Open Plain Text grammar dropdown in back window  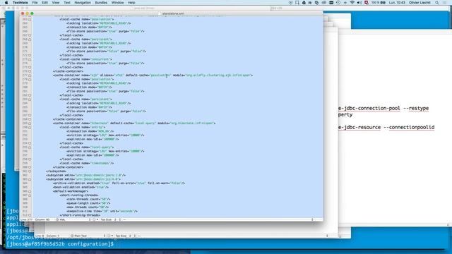point(88,236)
